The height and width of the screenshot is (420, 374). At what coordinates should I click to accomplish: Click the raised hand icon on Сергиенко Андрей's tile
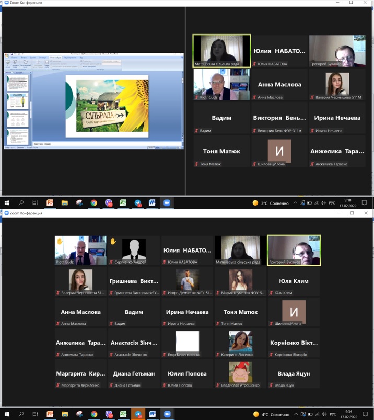click(113, 241)
